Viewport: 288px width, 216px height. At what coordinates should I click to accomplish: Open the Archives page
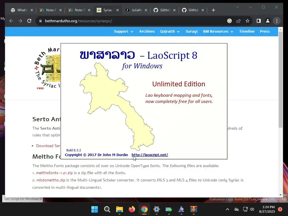click(147, 31)
